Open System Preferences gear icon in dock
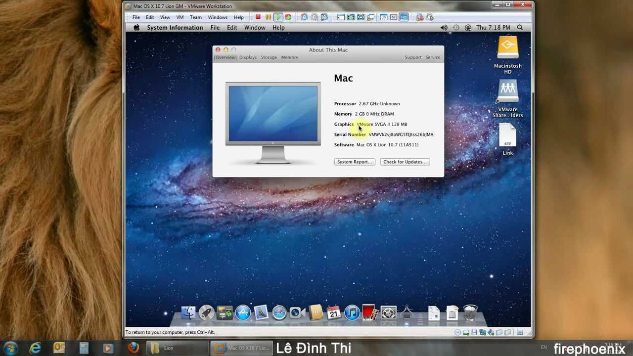The height and width of the screenshot is (356, 633). (388, 312)
